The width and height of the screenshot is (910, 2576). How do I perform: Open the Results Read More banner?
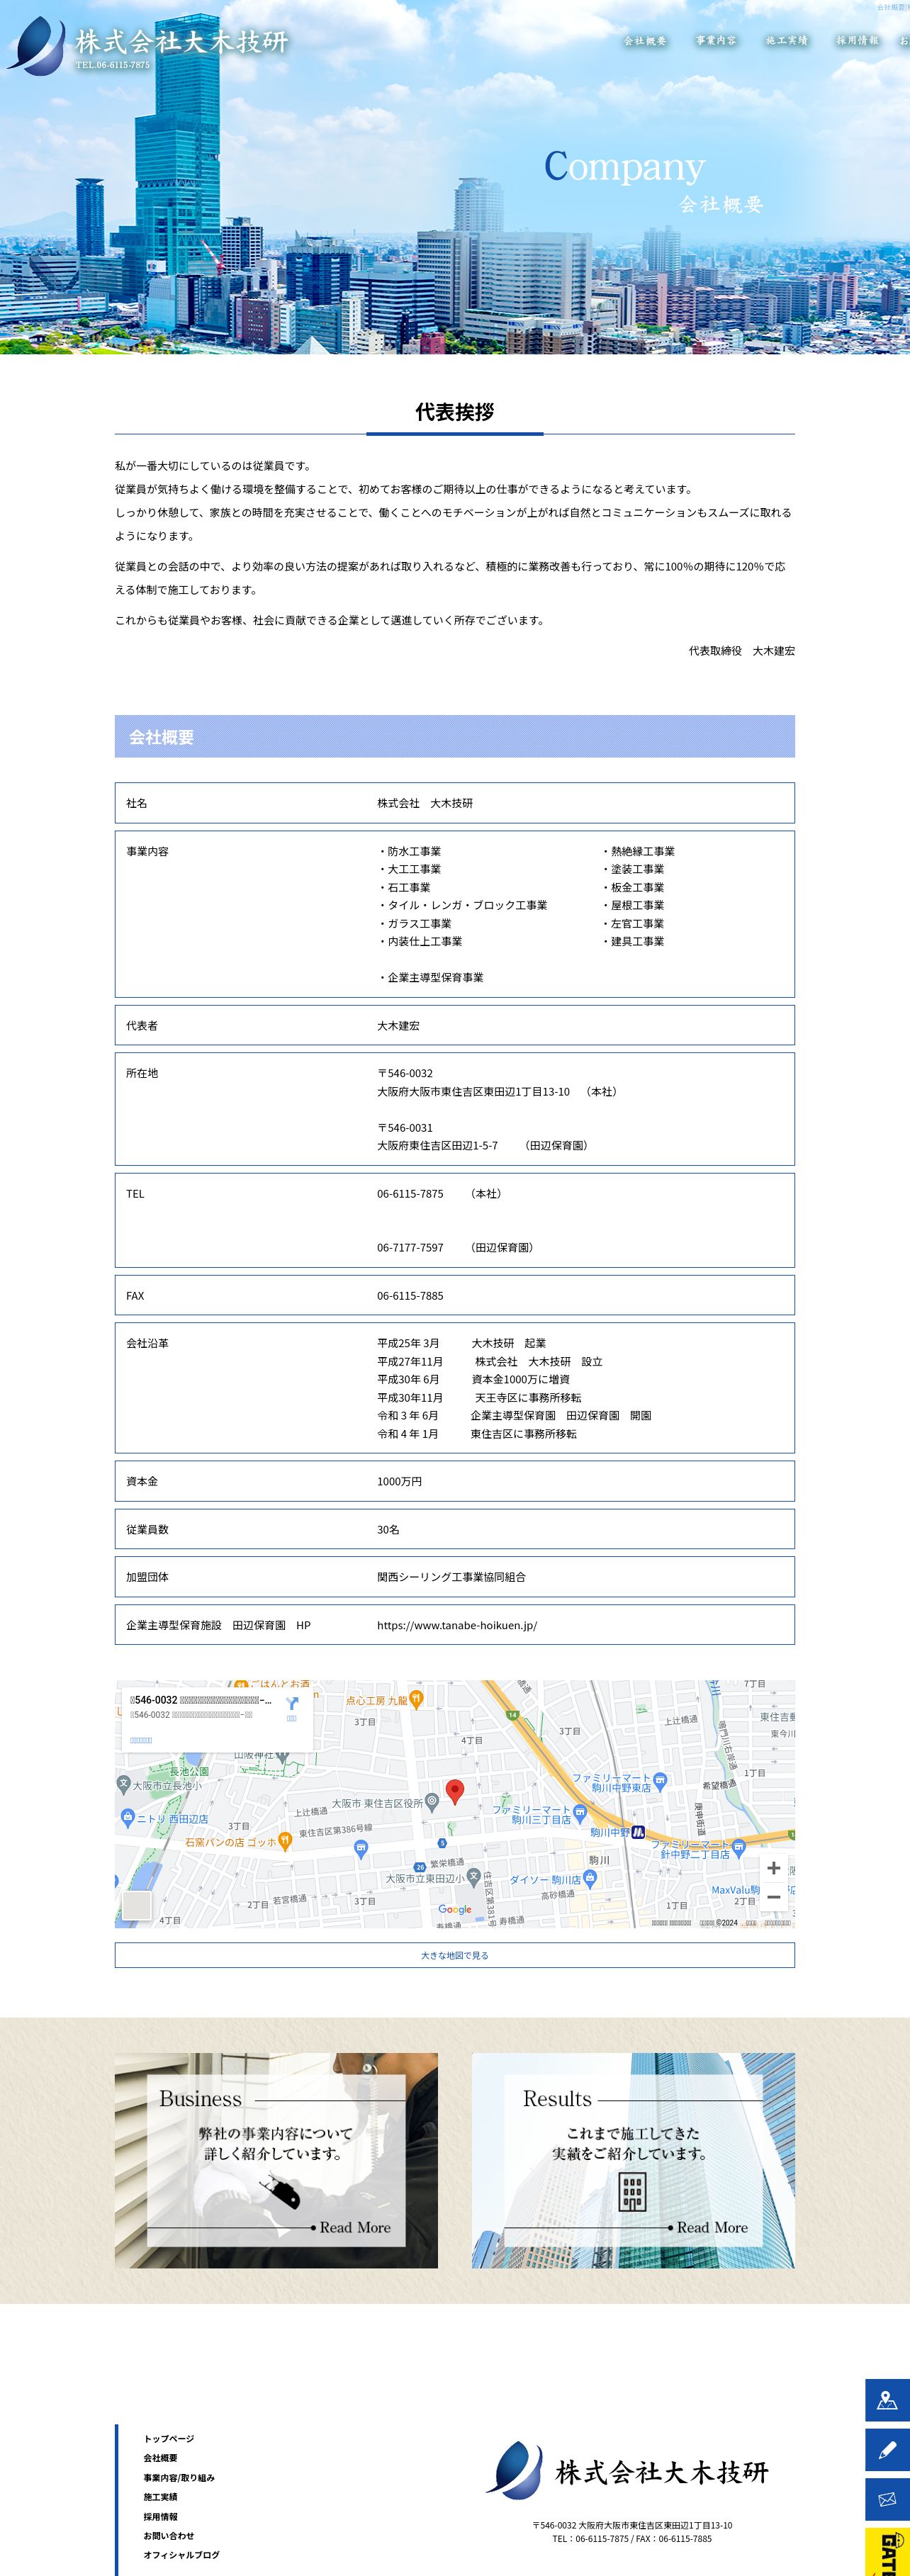[x=633, y=2160]
